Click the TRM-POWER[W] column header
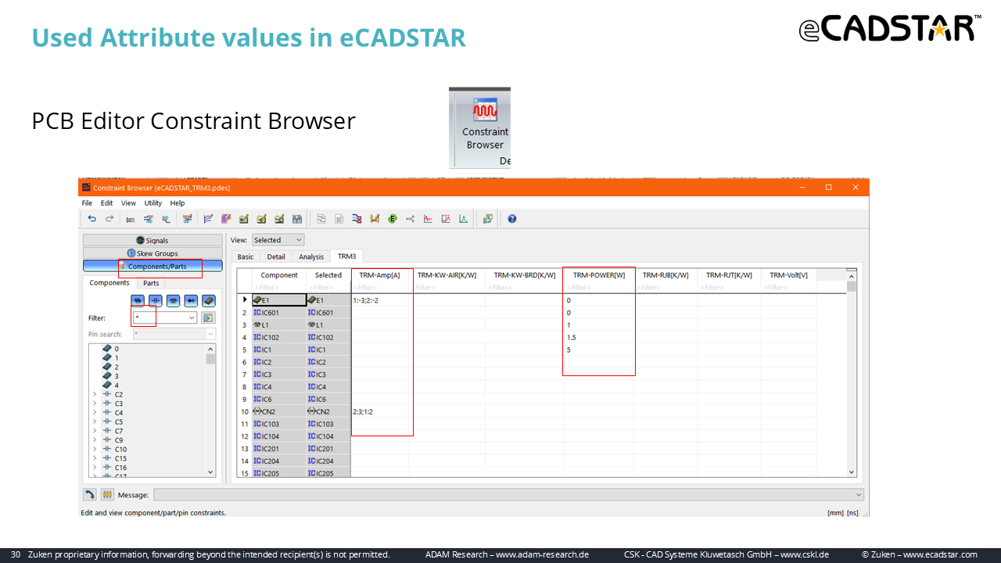This screenshot has width=1001, height=563. click(x=599, y=275)
